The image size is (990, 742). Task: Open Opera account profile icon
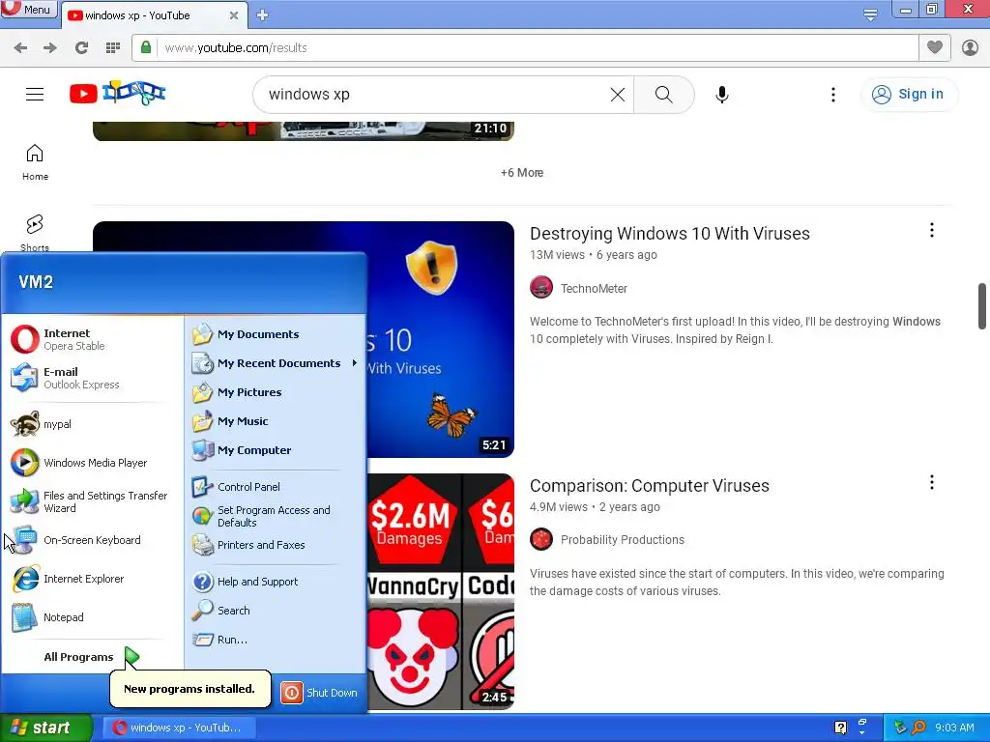971,47
